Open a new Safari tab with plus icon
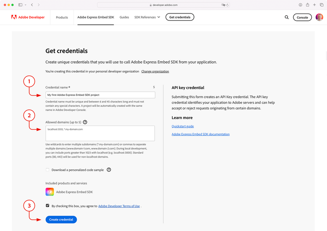Screen dimensions: 327x231 pos(314,5)
